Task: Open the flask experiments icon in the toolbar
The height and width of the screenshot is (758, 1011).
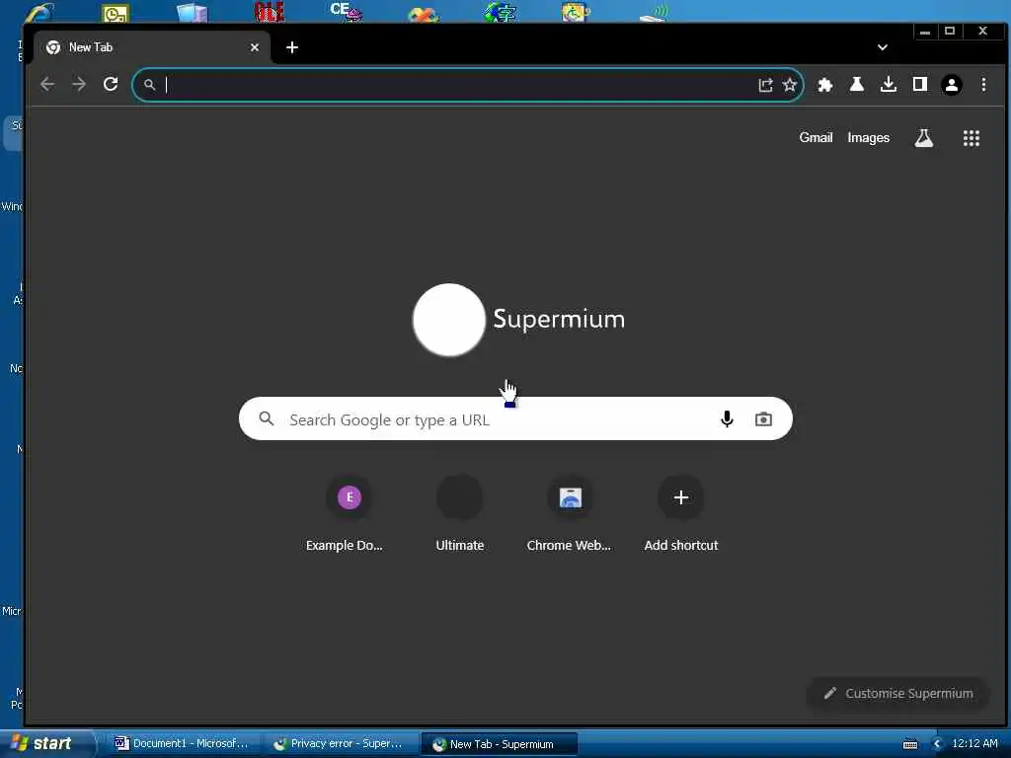Action: (x=857, y=84)
